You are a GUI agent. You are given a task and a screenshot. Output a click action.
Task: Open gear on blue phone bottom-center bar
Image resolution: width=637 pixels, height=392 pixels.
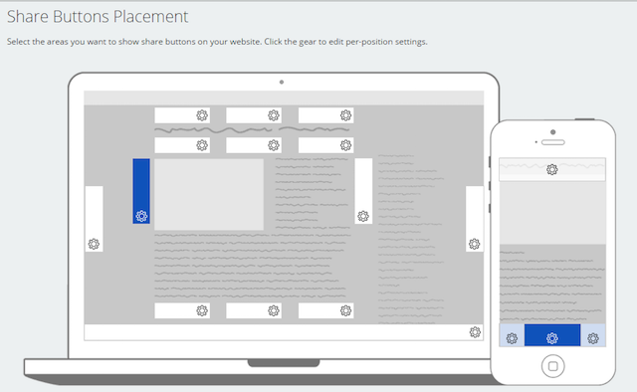pos(551,338)
